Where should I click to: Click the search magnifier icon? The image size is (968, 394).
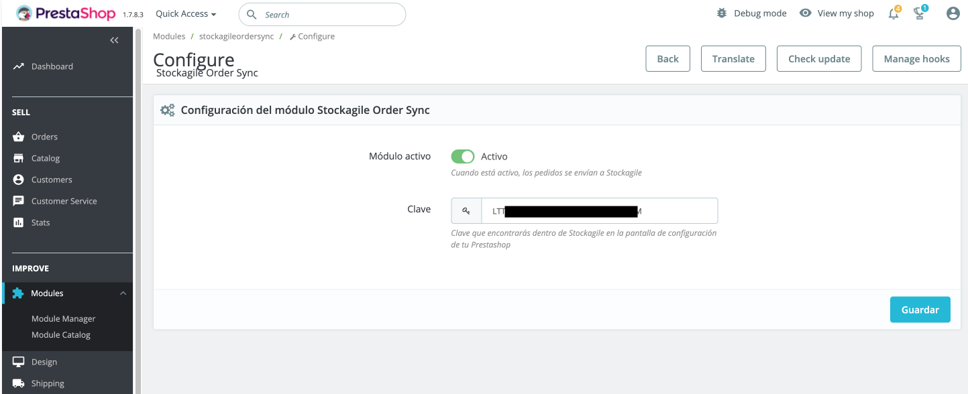pos(252,15)
